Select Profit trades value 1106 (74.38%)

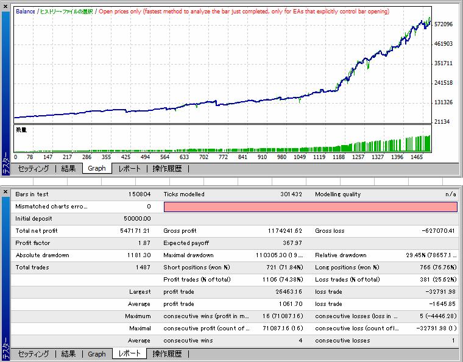click(283, 280)
